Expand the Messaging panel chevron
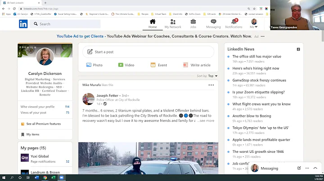The height and width of the screenshot is (181, 324). [315, 168]
